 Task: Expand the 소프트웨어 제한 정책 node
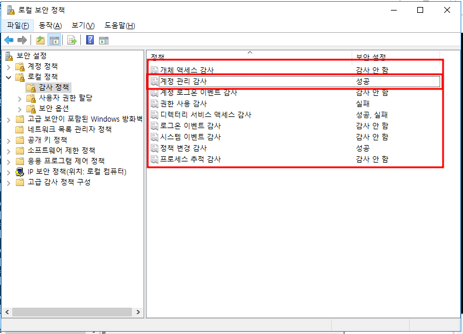click(x=9, y=151)
